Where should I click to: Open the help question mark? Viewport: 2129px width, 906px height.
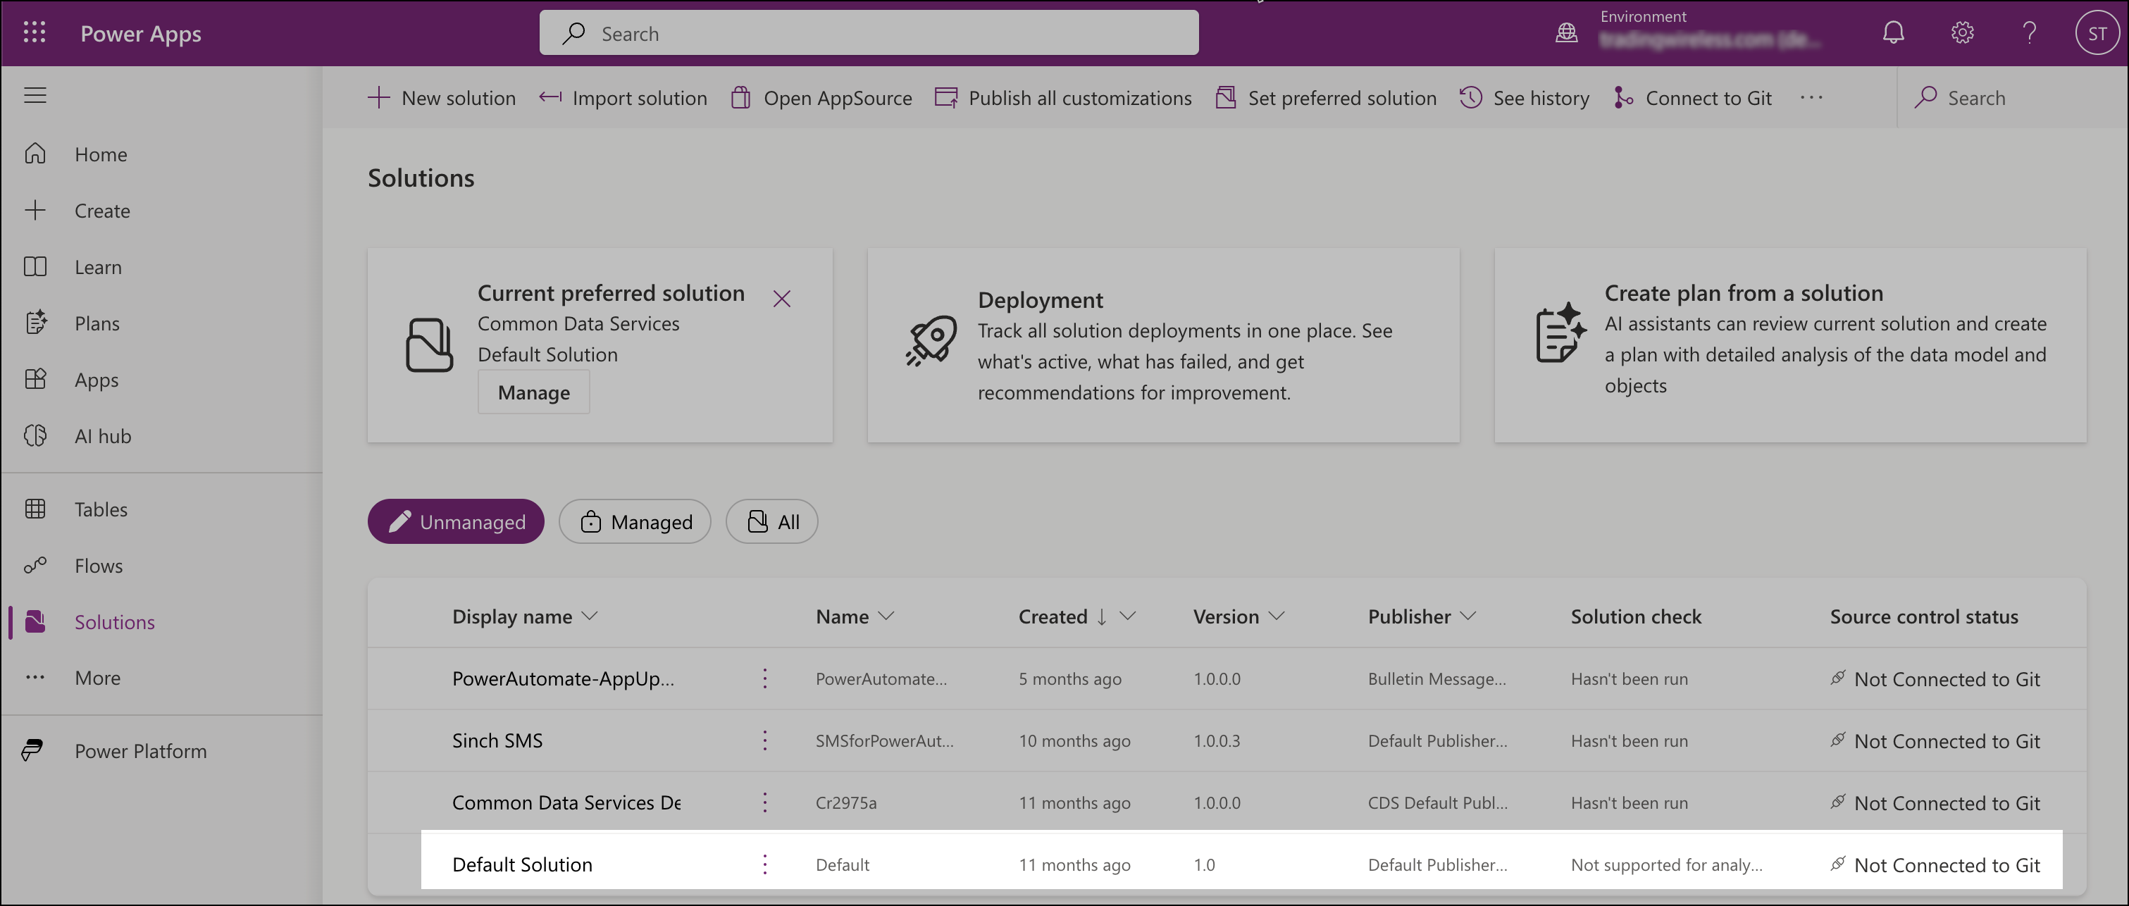click(2029, 33)
